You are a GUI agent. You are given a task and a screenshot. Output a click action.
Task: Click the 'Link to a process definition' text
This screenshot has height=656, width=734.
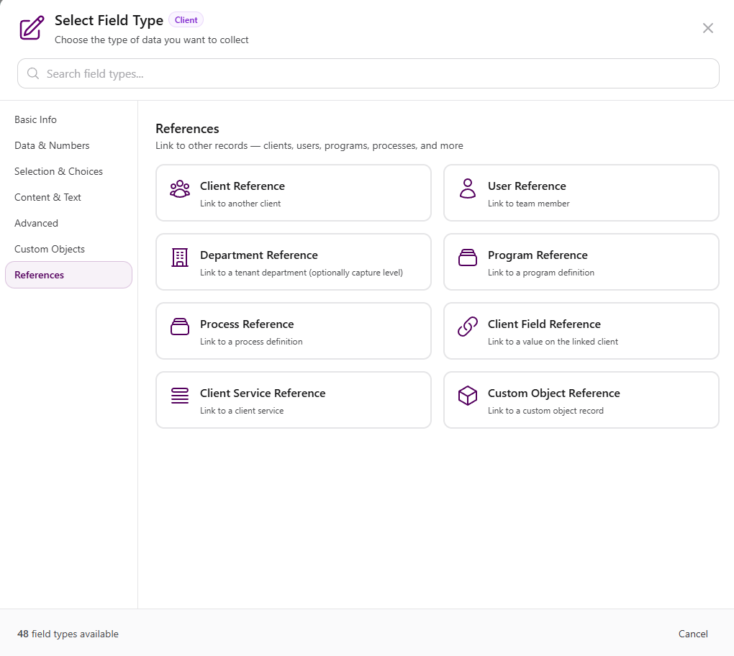[251, 342]
